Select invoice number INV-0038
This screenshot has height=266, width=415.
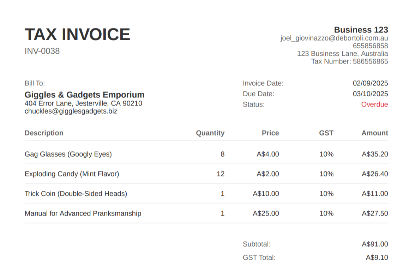[x=42, y=51]
